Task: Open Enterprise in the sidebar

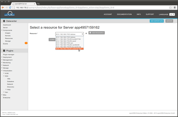Action: tap(6, 98)
